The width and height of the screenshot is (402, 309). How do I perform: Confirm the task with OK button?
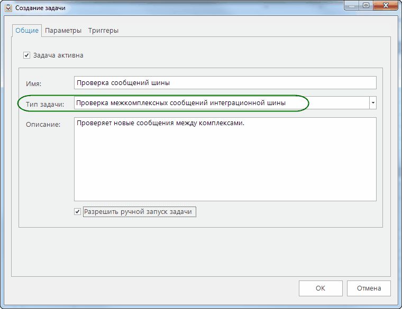(320, 288)
